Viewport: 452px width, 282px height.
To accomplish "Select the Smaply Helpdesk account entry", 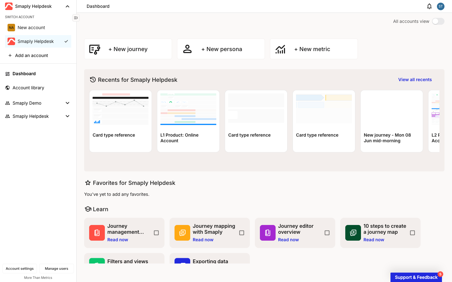I will 38,41.
